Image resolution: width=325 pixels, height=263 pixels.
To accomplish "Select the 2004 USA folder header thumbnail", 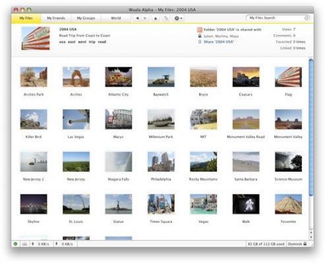I will pyautogui.click(x=35, y=38).
